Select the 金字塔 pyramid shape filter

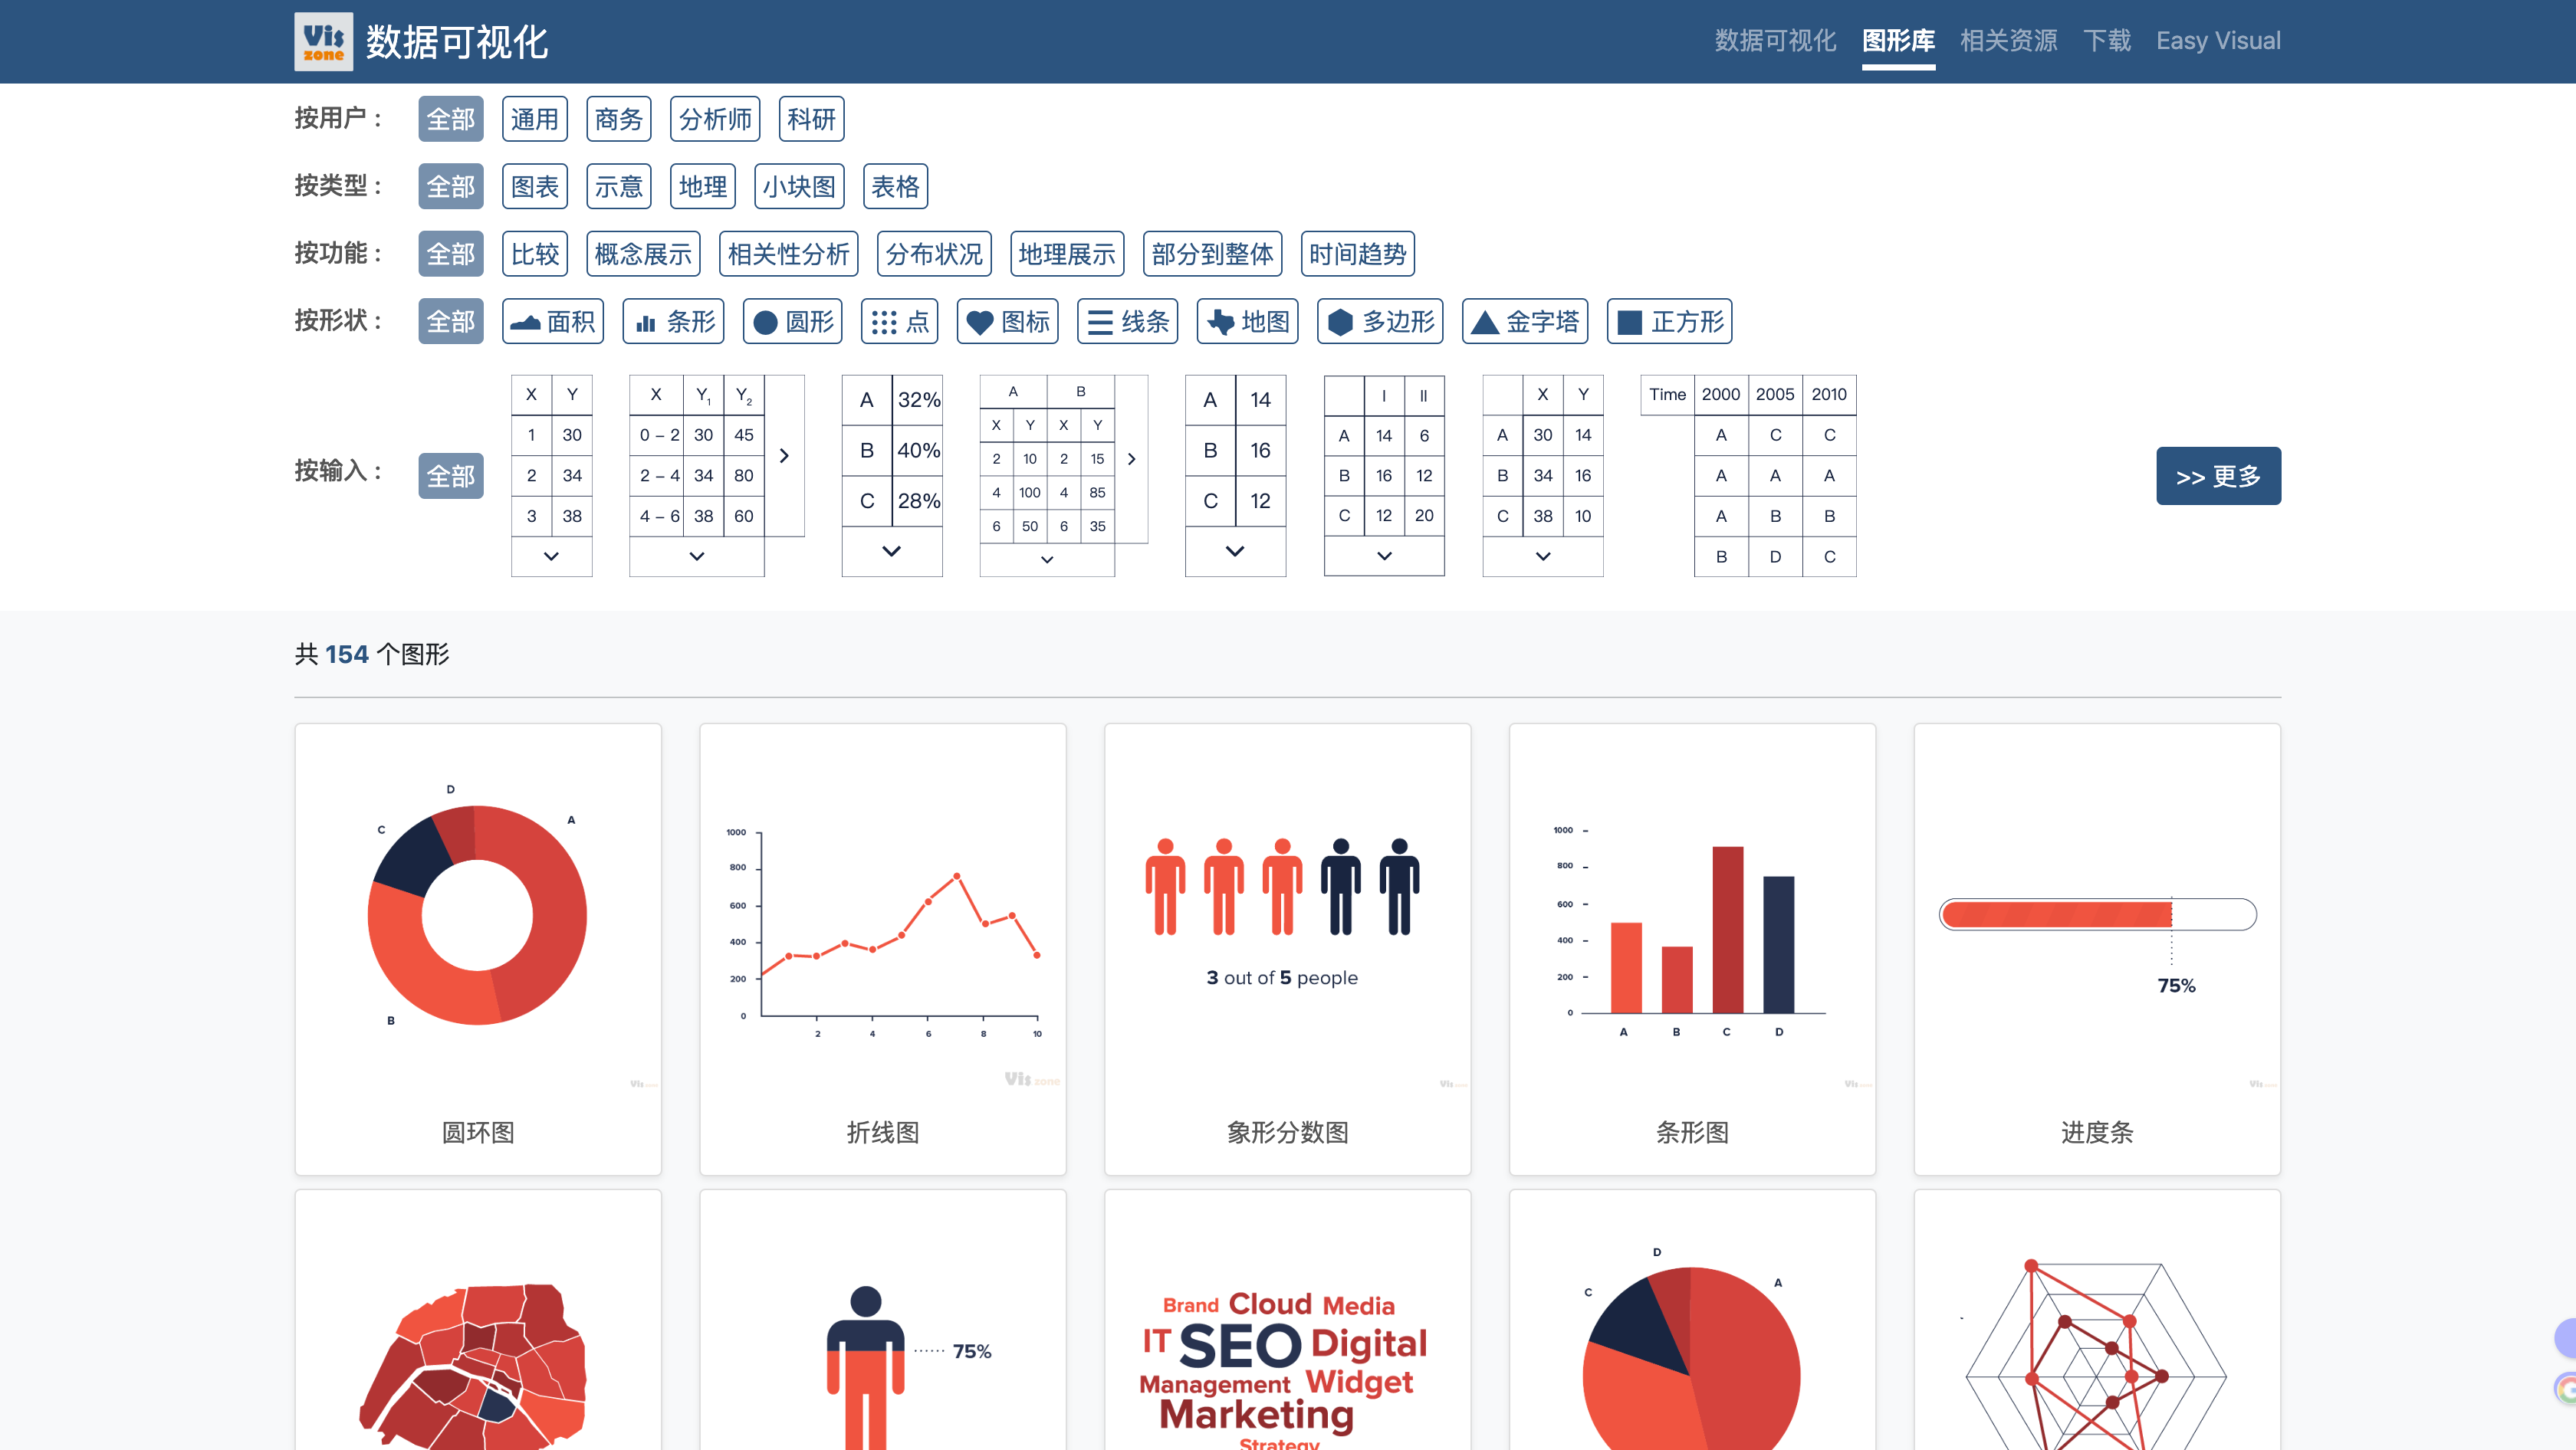(x=1524, y=322)
